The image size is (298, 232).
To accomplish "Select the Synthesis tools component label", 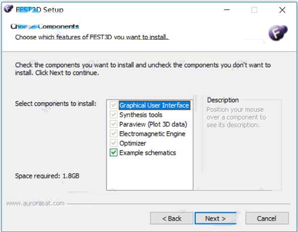I will tap(141, 115).
